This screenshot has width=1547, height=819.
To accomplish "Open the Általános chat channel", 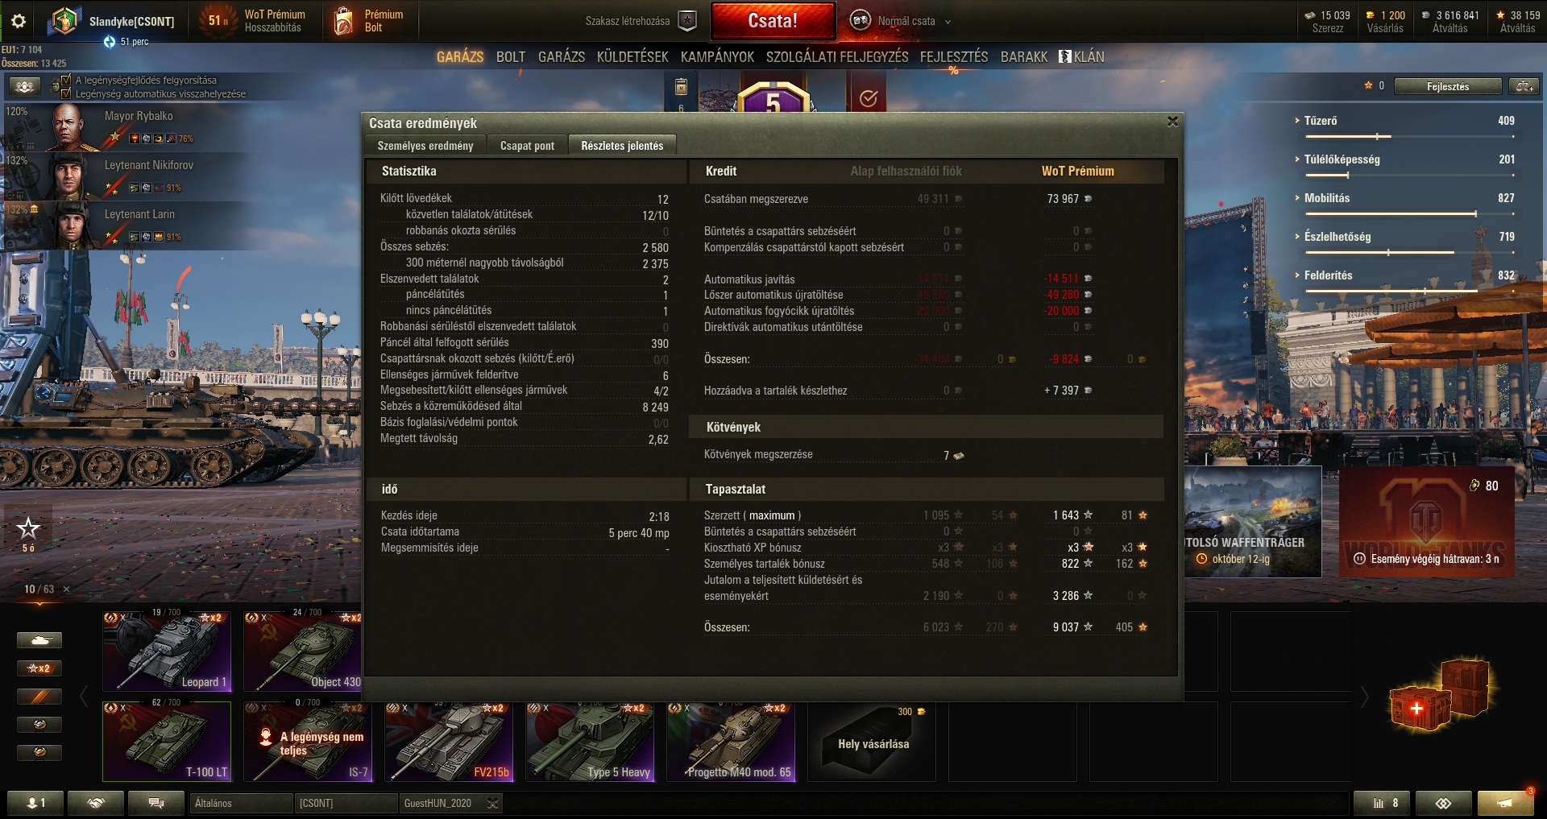I will coord(241,803).
